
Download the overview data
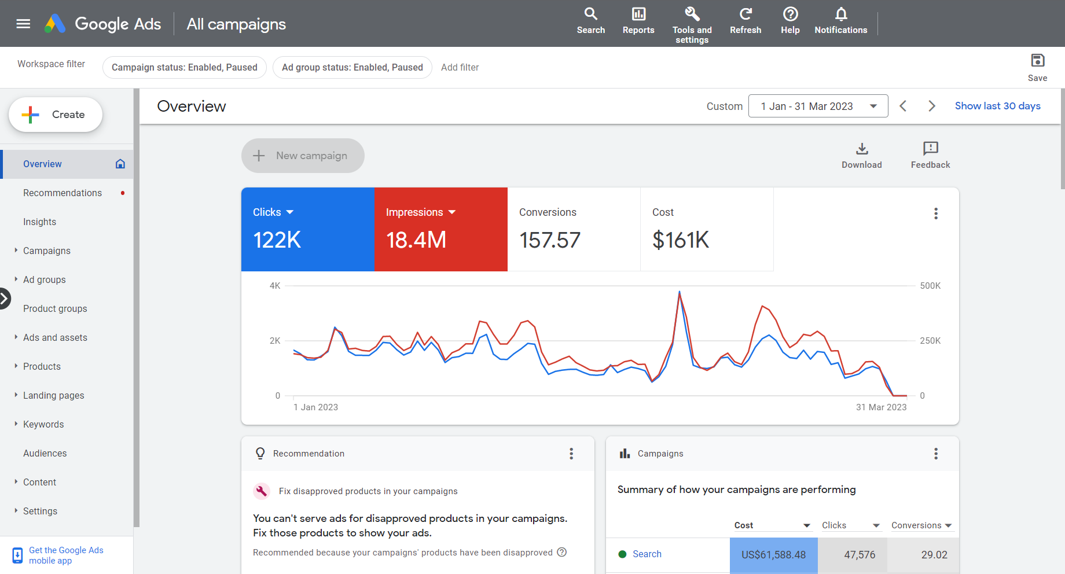pos(861,149)
